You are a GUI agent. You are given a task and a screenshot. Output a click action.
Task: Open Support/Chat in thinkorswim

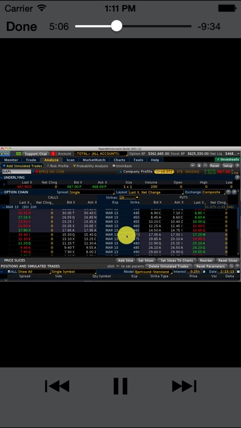[35, 154]
